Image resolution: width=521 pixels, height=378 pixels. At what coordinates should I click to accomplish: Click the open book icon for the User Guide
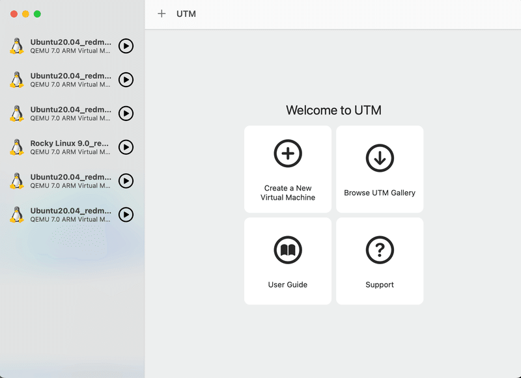point(288,250)
